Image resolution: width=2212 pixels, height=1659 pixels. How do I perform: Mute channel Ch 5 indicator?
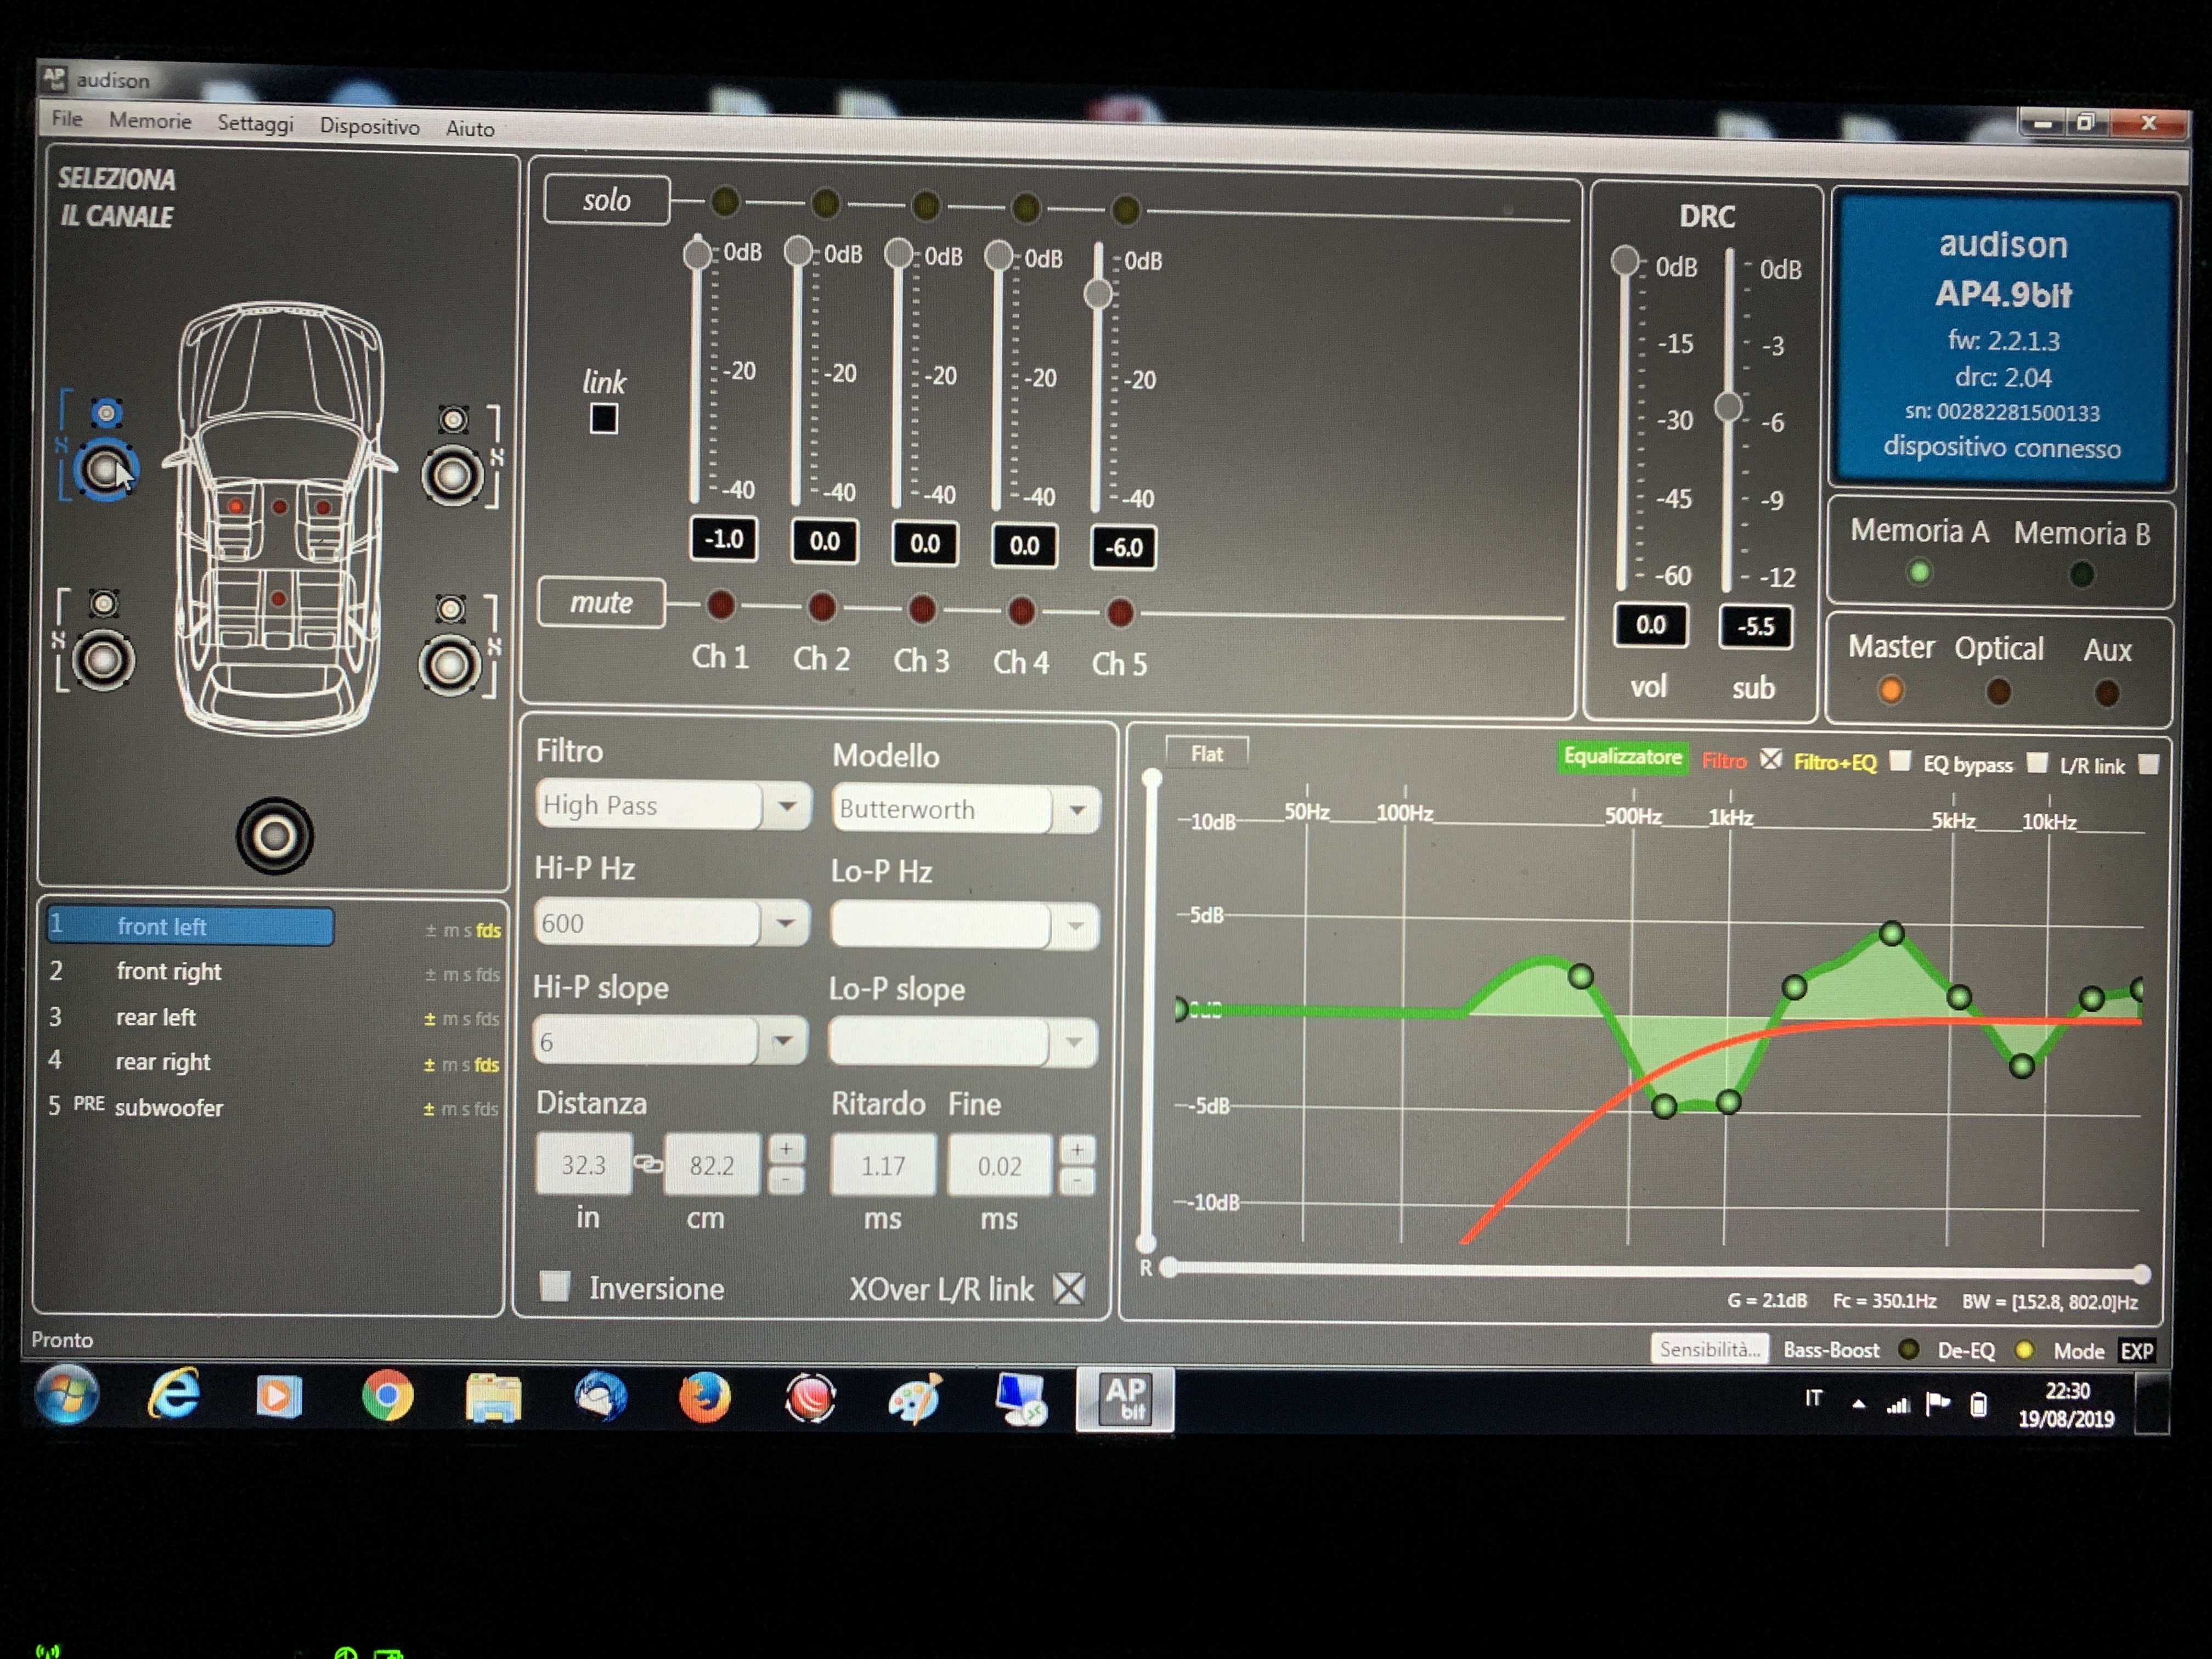tap(1120, 612)
